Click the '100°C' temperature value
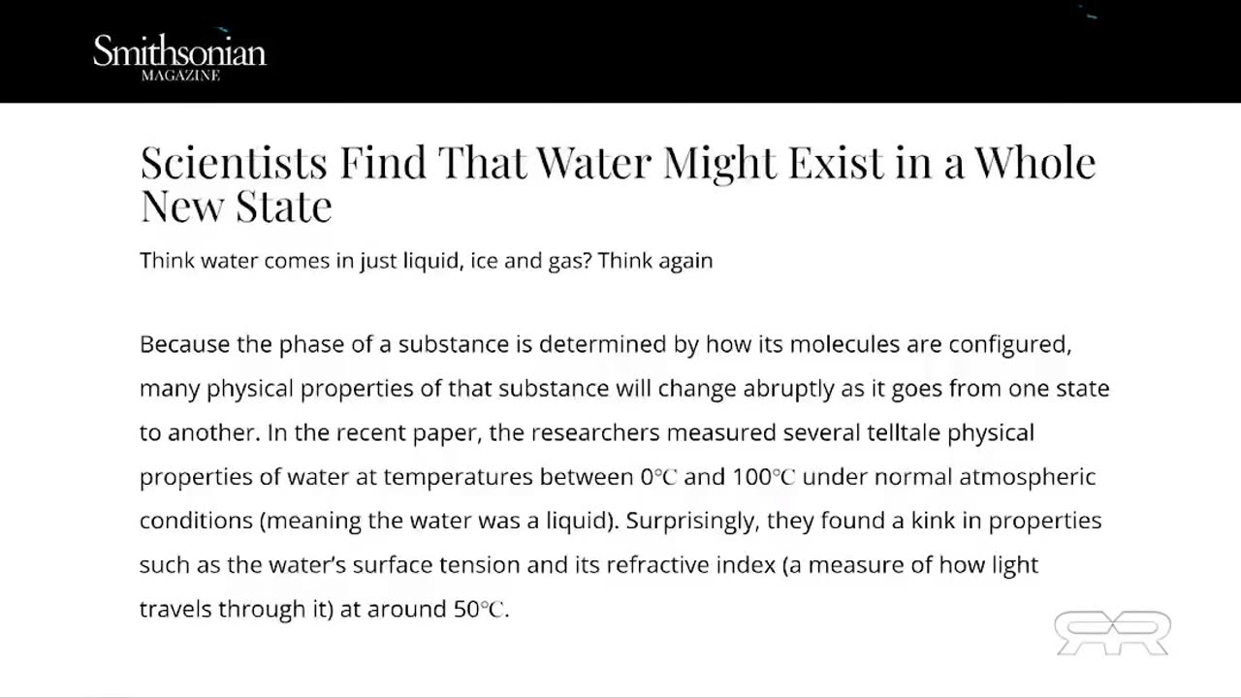The image size is (1241, 698). [764, 477]
